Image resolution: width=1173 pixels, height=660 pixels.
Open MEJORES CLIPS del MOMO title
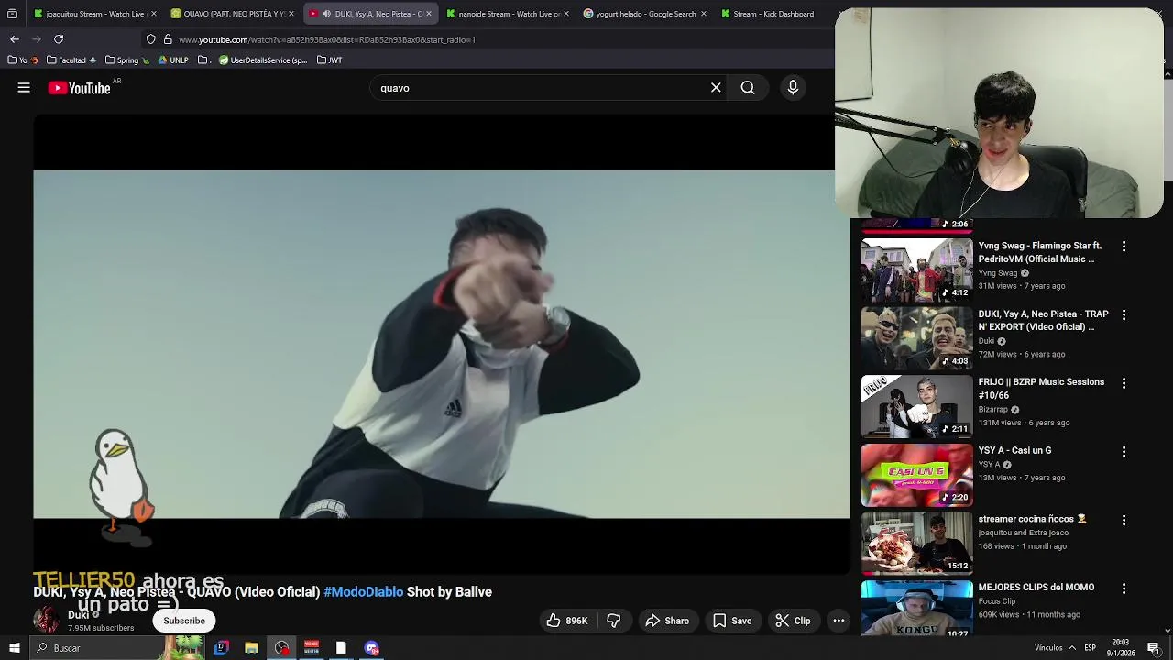point(1036,588)
